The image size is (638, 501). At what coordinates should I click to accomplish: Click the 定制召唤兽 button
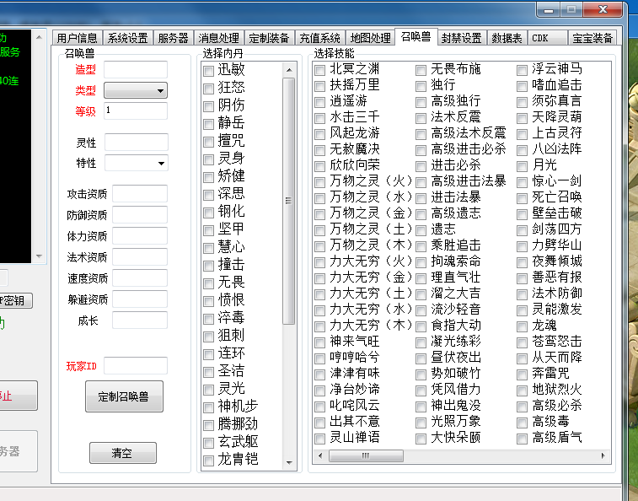click(x=124, y=396)
